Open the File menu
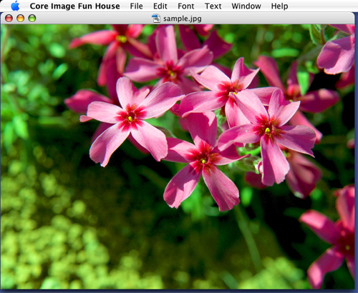Image resolution: width=358 pixels, height=293 pixels. 136,6
